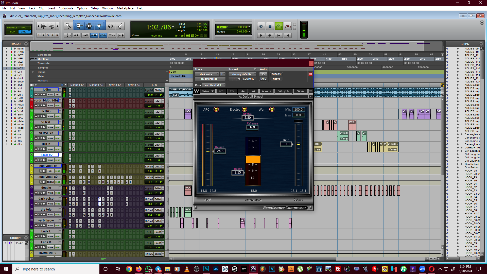
Task: Click the COMPARE button
Action: point(248,79)
